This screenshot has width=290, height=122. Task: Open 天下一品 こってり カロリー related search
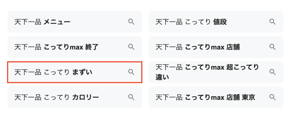75,97
